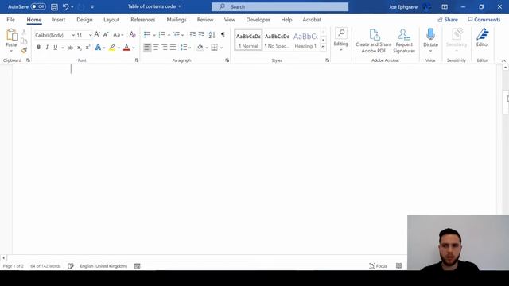Create a multilevel list
The image size is (509, 286).
click(x=177, y=35)
